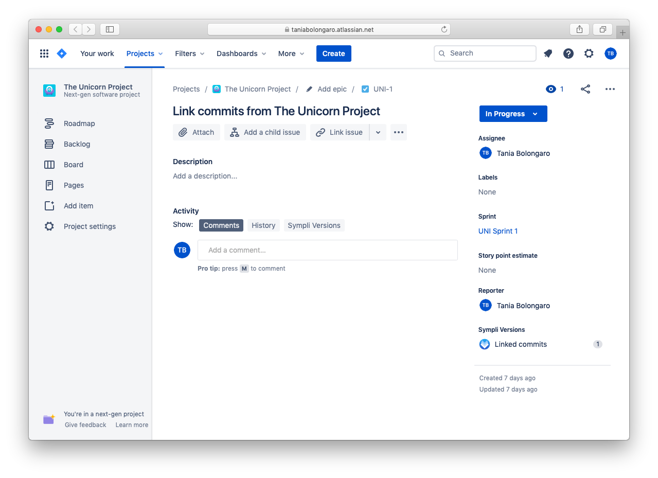The image size is (658, 478).
Task: Open the notifications icon
Action: pos(548,54)
